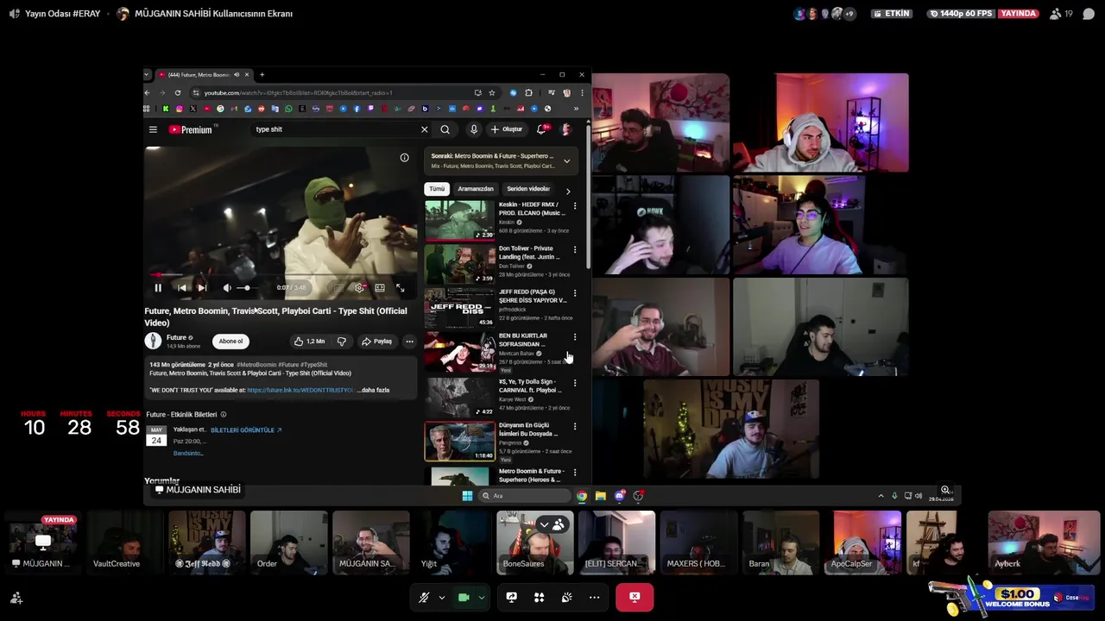Run the YouTube search magnifier
The height and width of the screenshot is (621, 1105).
tap(445, 129)
